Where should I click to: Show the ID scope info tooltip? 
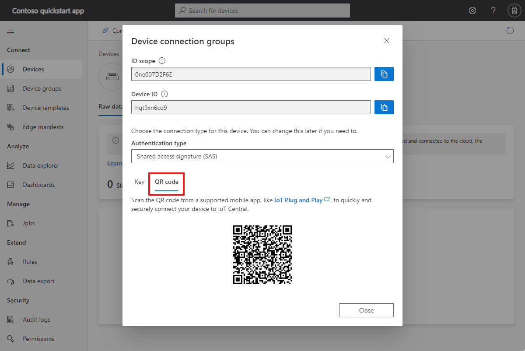coord(161,60)
